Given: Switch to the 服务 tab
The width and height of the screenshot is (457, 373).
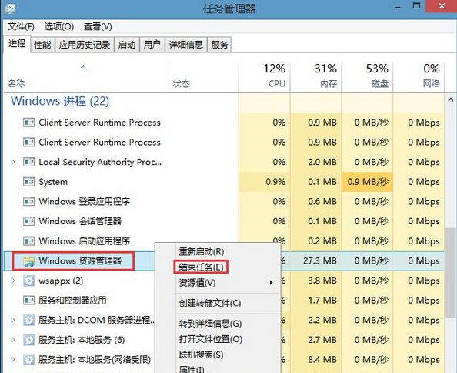Looking at the screenshot, I should 219,45.
